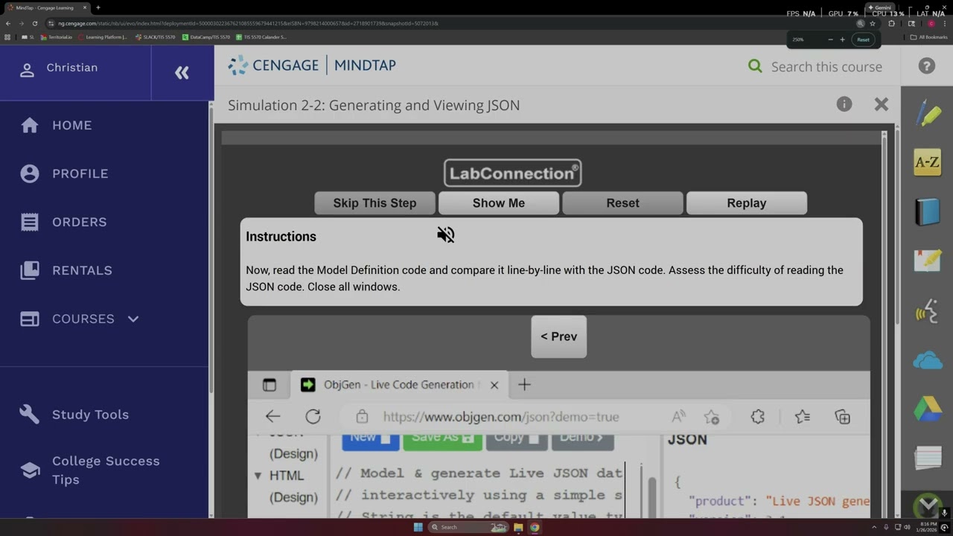This screenshot has height=536, width=953.
Task: Go to HOME in sidebar
Action: pyautogui.click(x=72, y=125)
